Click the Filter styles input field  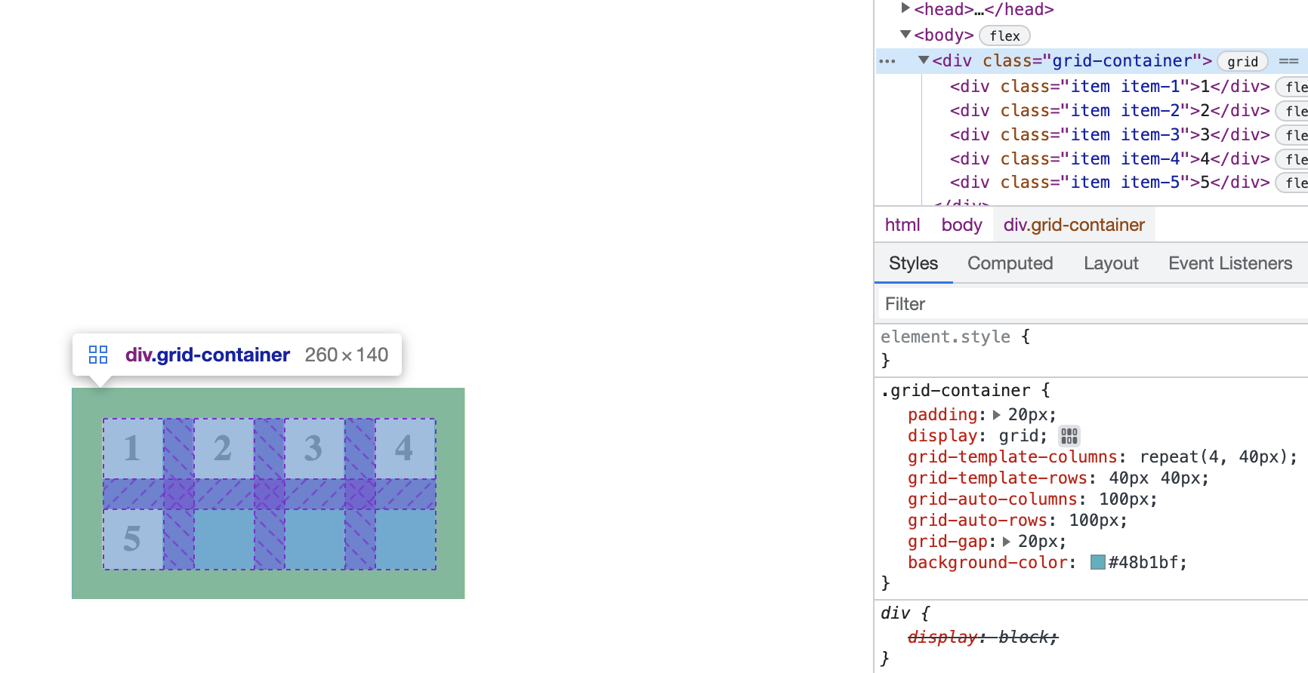click(1092, 304)
